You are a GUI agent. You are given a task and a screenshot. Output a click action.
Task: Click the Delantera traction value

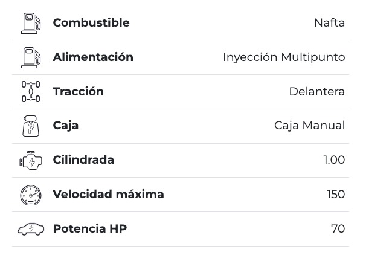[x=316, y=92]
